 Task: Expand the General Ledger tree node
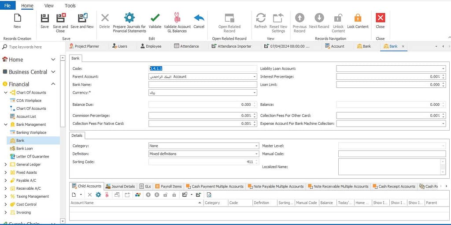tap(5, 165)
